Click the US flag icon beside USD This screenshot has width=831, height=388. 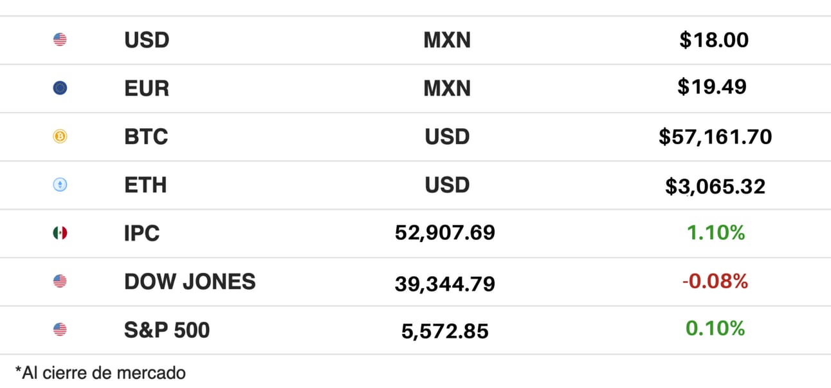click(60, 40)
